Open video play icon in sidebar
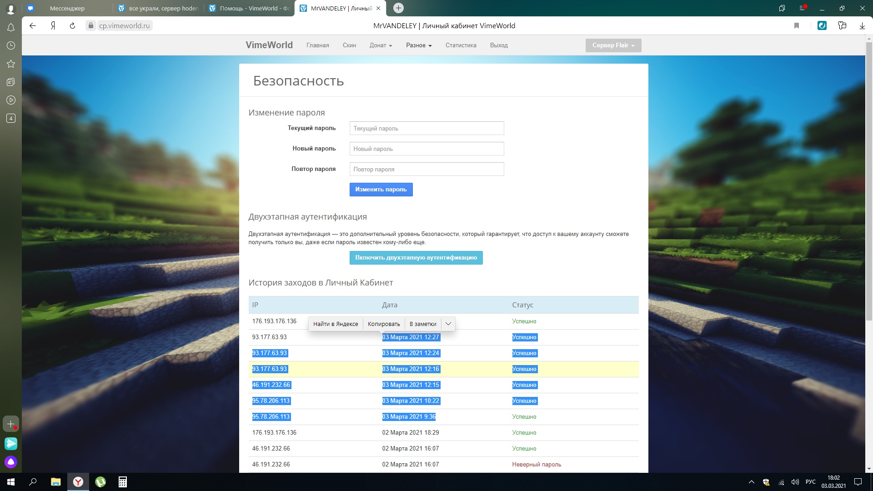Viewport: 873px width, 491px height. (11, 100)
